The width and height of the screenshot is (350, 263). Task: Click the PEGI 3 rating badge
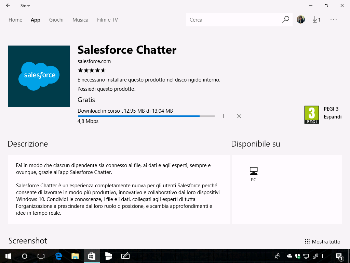312,115
